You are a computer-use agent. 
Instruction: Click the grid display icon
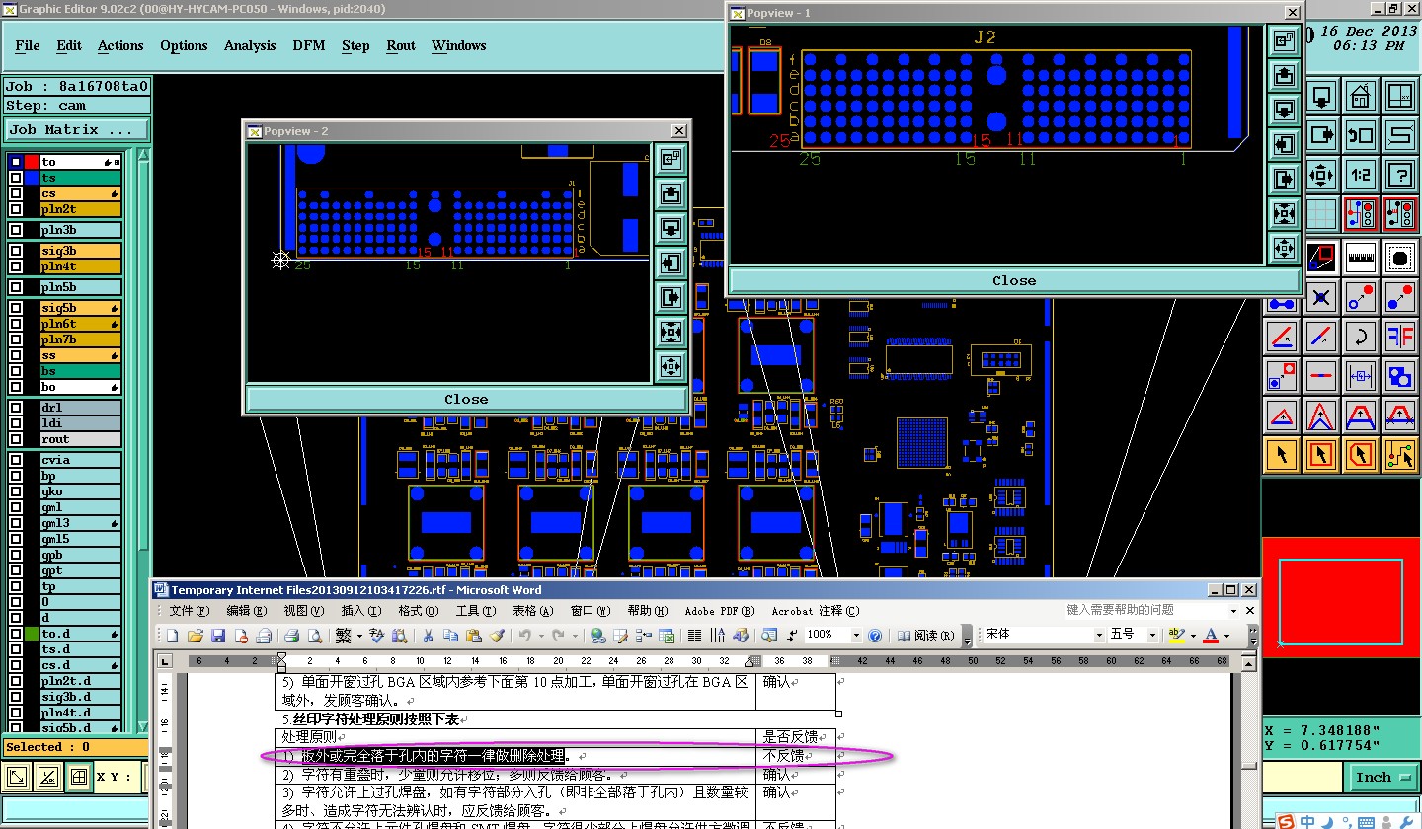click(x=1321, y=213)
